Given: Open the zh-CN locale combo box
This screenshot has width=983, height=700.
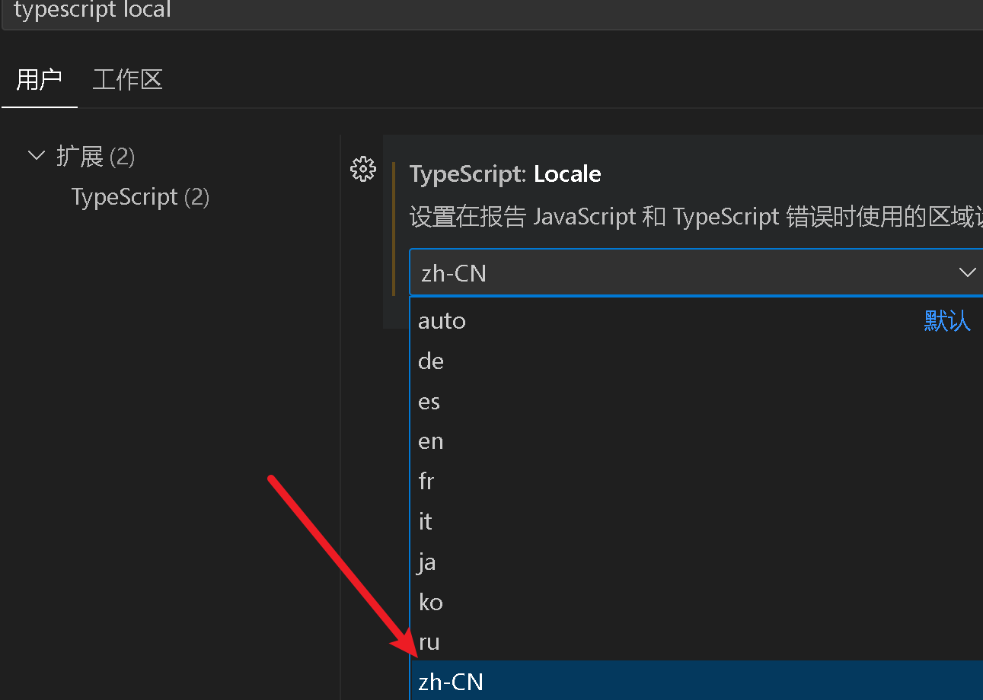Looking at the screenshot, I should (x=696, y=272).
